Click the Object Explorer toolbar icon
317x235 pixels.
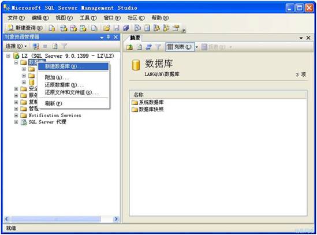point(156,28)
